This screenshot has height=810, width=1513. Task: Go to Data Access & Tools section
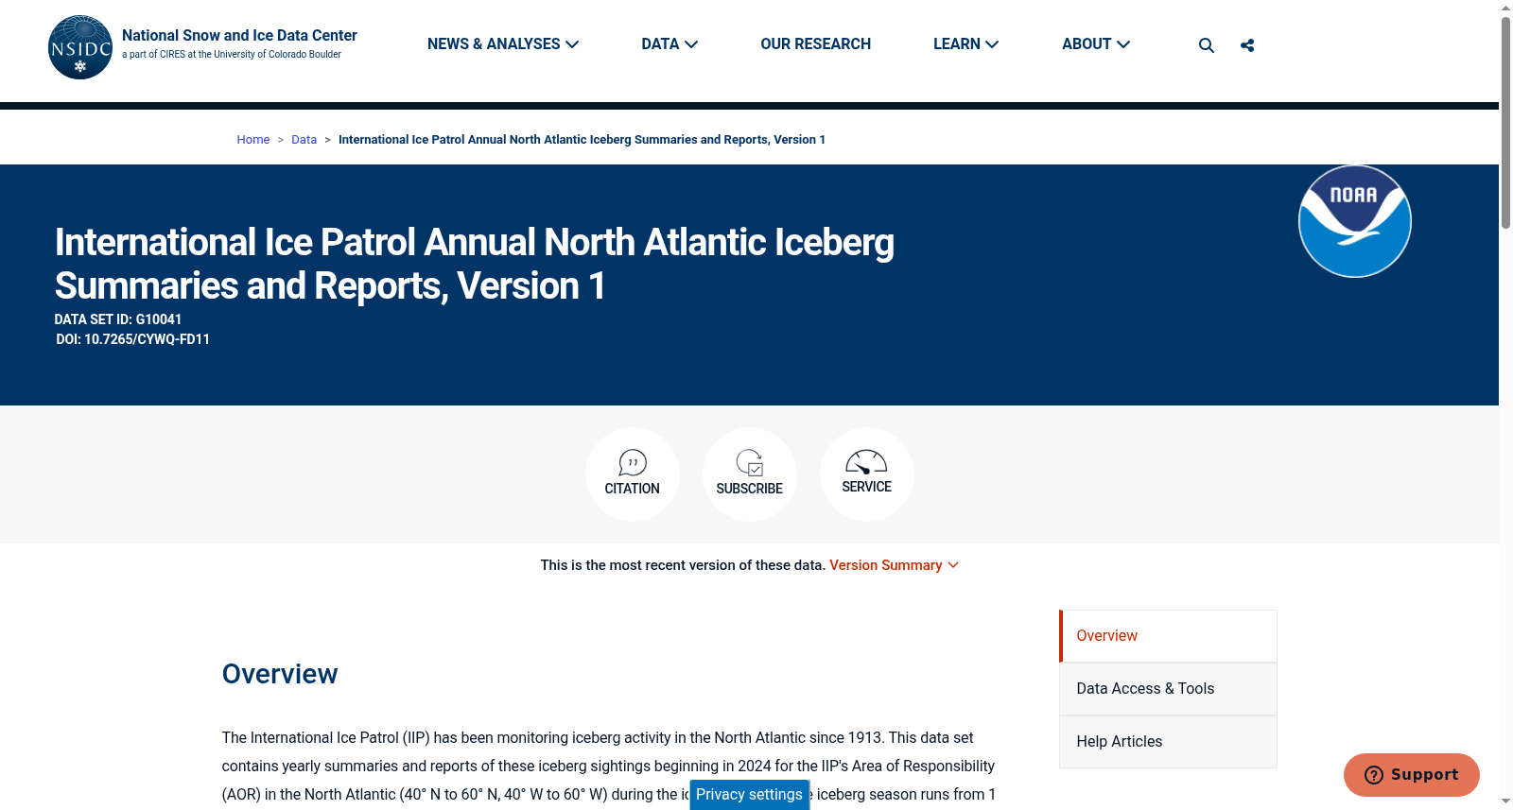point(1168,689)
